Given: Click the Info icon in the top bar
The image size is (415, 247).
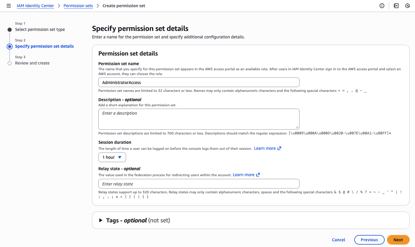Looking at the screenshot, I should 382,5.
